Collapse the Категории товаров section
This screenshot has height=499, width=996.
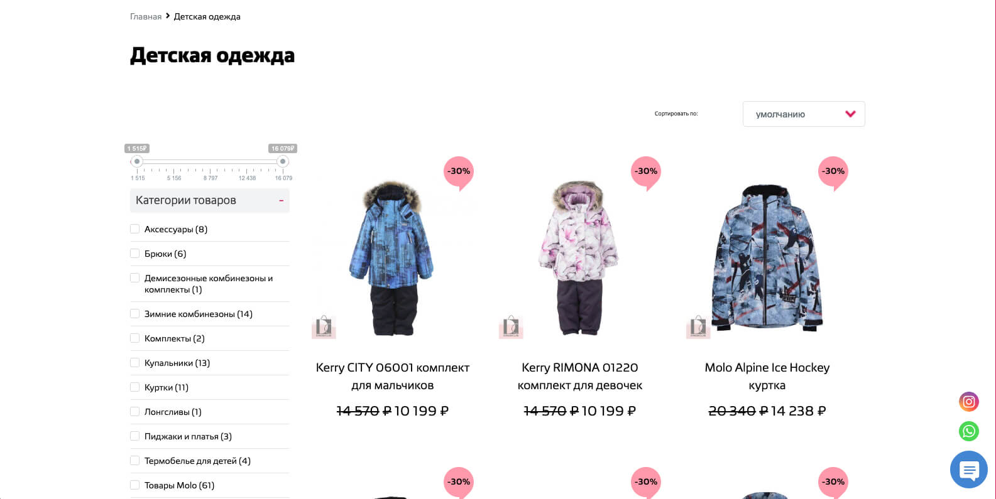pos(281,201)
